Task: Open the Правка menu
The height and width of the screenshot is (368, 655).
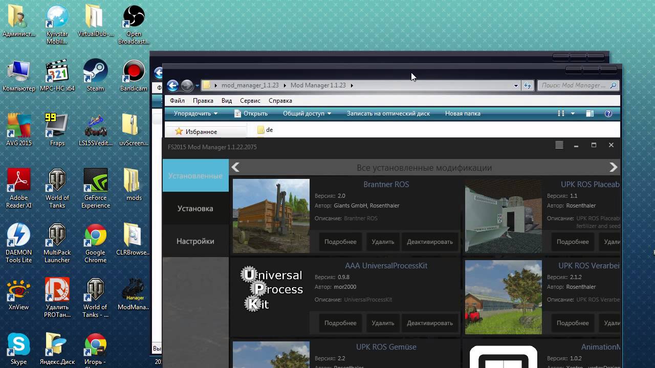Action: pos(203,101)
